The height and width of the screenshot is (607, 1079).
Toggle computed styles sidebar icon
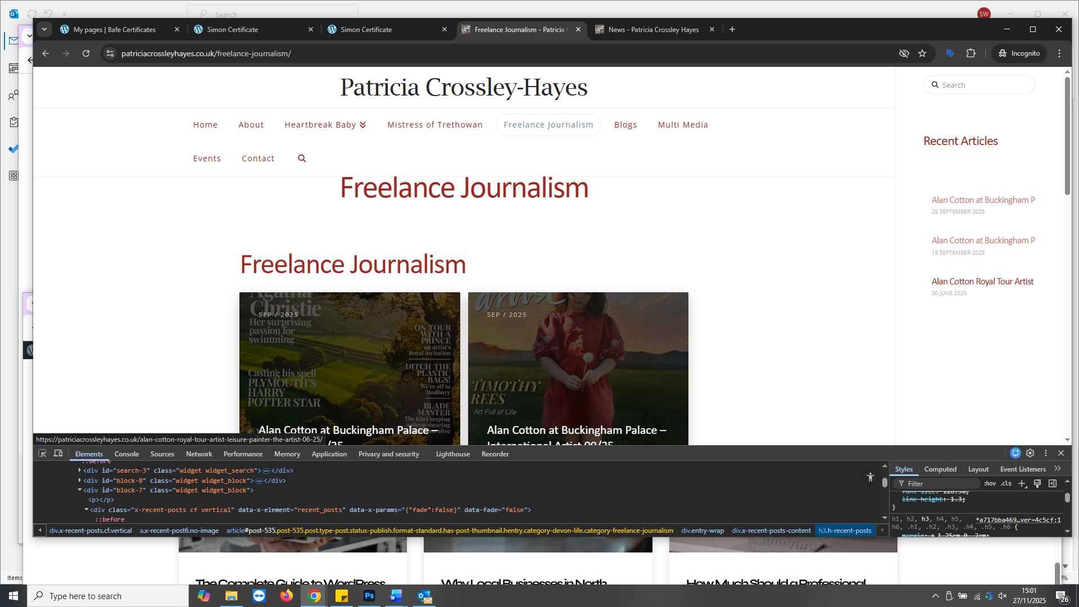(x=1053, y=483)
